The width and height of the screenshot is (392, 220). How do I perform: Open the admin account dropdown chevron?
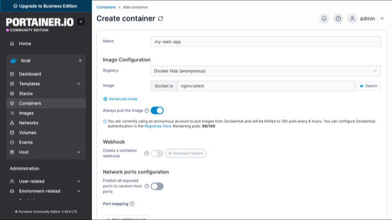pyautogui.click(x=382, y=19)
